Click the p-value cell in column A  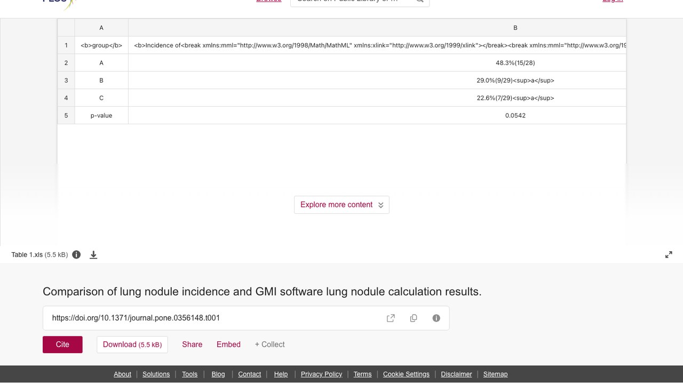tap(101, 115)
